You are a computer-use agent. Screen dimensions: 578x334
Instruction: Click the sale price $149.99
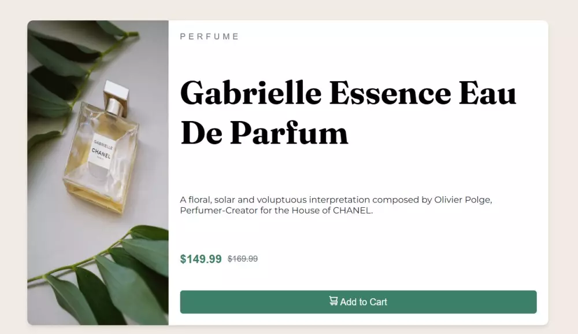tap(201, 259)
